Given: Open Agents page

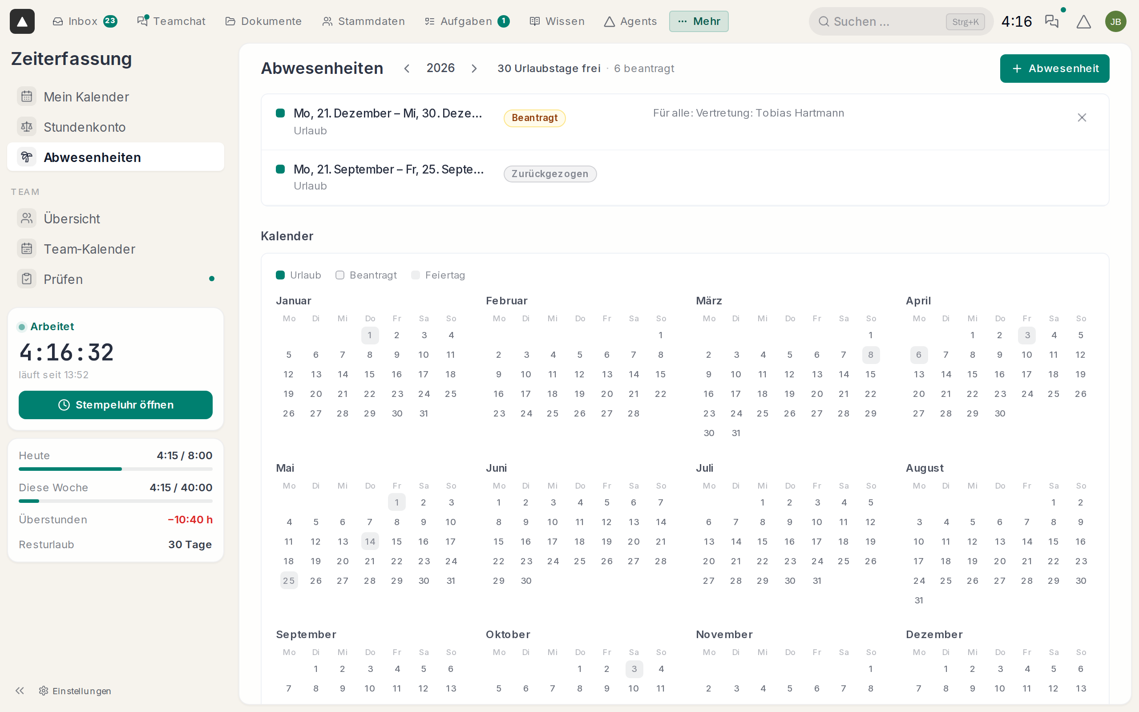Looking at the screenshot, I should pos(630,21).
